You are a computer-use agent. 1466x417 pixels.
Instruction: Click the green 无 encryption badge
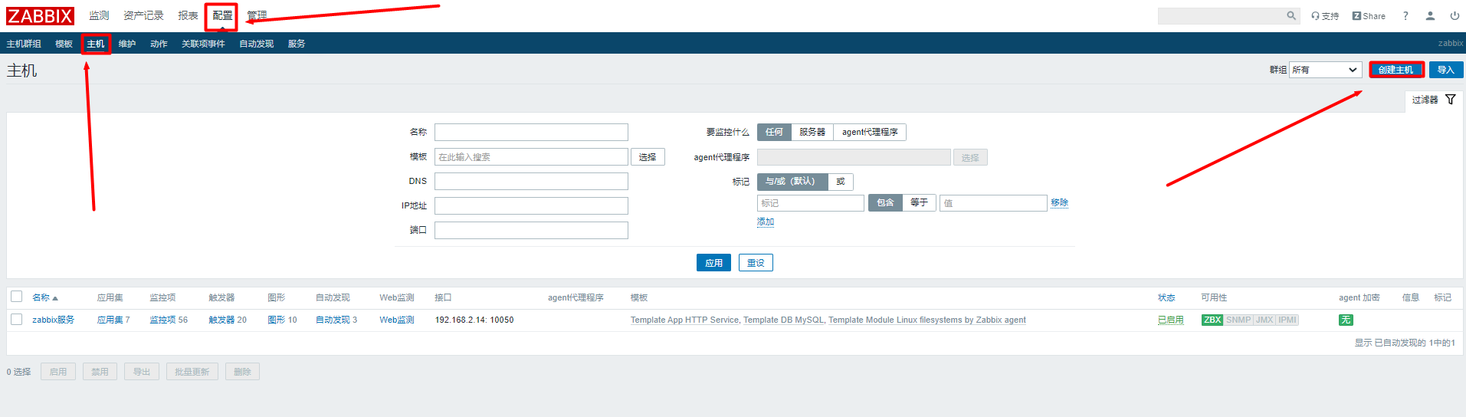coord(1346,320)
